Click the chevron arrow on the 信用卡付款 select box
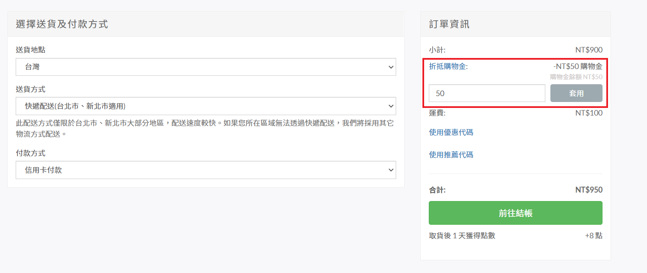The width and height of the screenshot is (647, 273). 390,170
